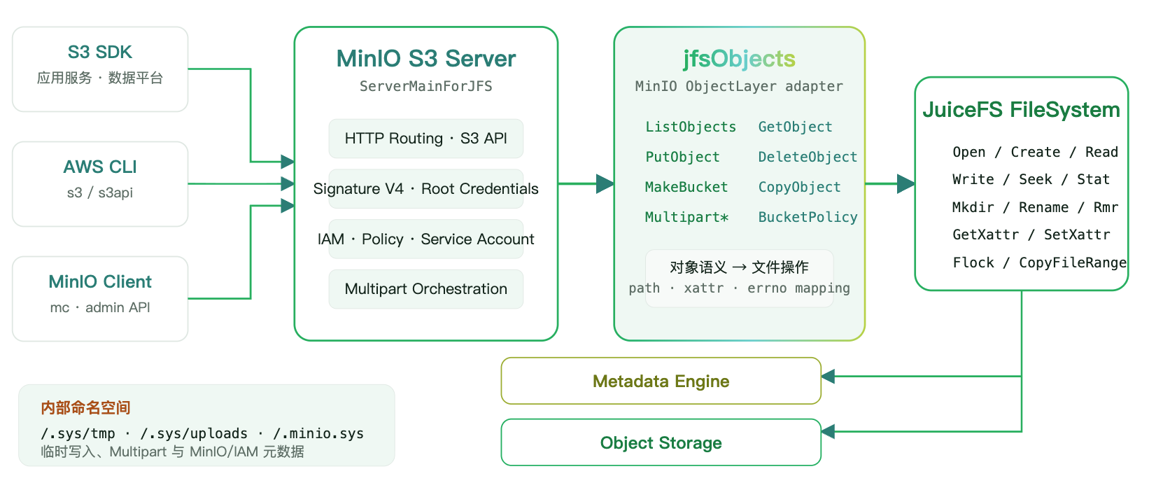Click the ListObjects text
Viewport: 1149px width, 483px height.
[x=691, y=127]
